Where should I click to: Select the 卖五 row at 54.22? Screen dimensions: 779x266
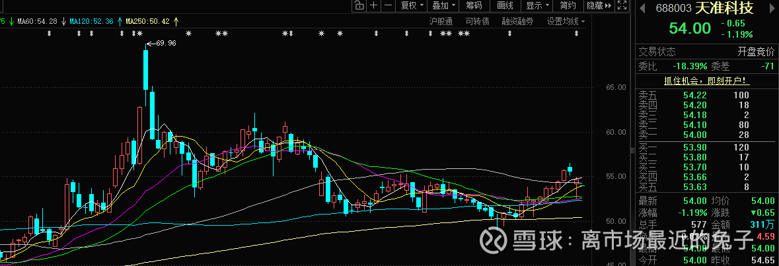tap(707, 95)
